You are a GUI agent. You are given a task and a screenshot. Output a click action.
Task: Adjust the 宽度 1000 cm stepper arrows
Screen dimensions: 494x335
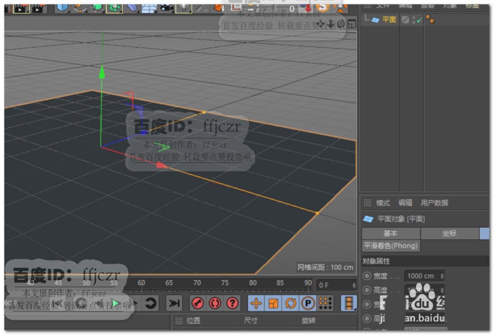point(442,276)
